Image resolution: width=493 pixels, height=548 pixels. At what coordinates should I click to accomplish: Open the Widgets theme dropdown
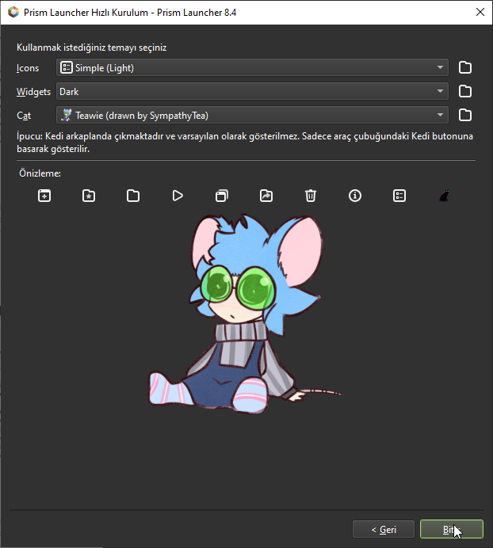252,92
